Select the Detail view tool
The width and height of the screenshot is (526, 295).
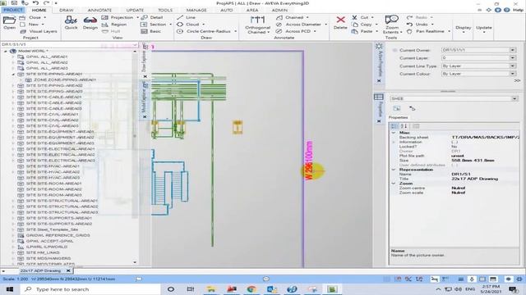[x=152, y=17]
